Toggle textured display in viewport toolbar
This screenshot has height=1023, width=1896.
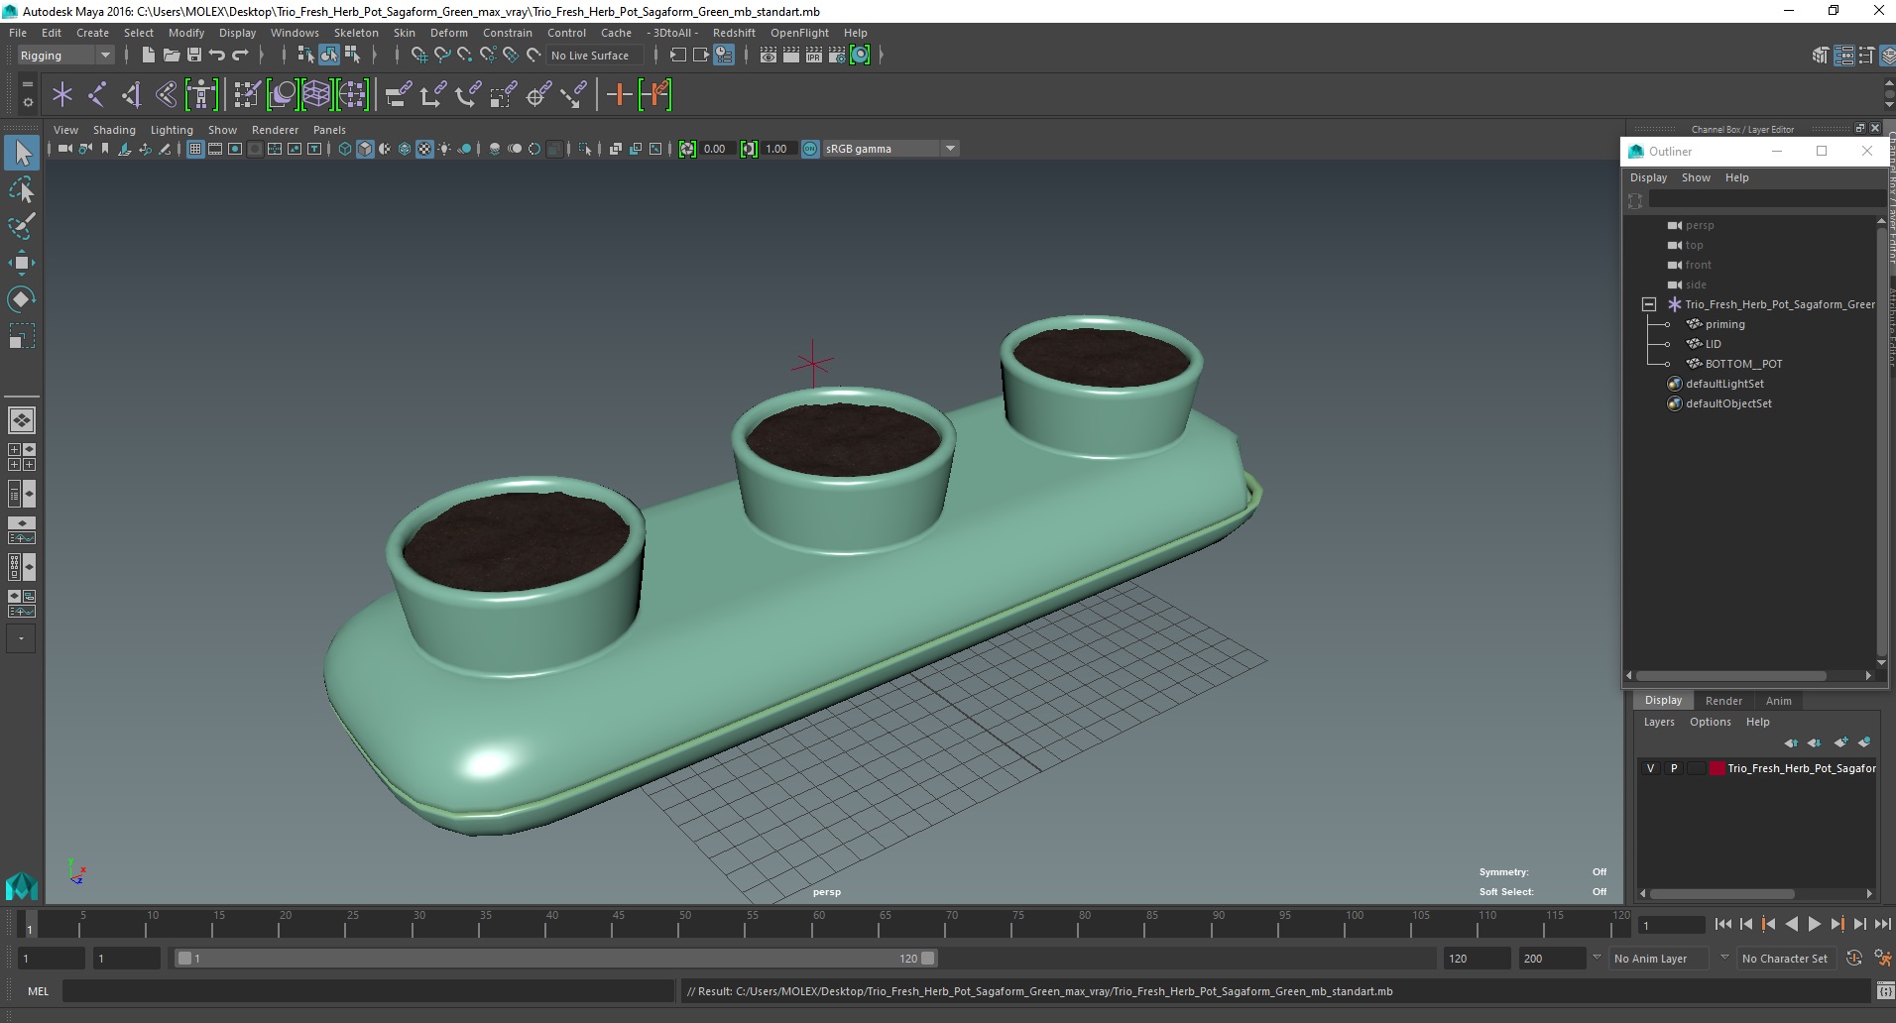click(424, 149)
